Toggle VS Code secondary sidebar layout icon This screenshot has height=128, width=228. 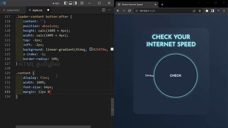[x=75, y=3]
